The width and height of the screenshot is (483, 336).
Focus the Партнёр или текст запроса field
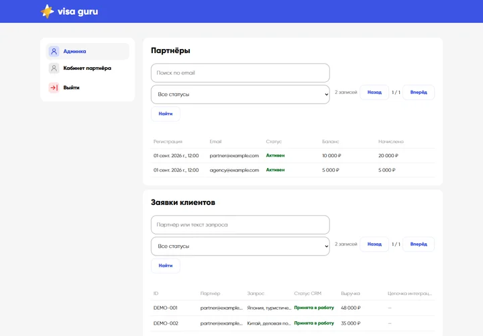240,224
